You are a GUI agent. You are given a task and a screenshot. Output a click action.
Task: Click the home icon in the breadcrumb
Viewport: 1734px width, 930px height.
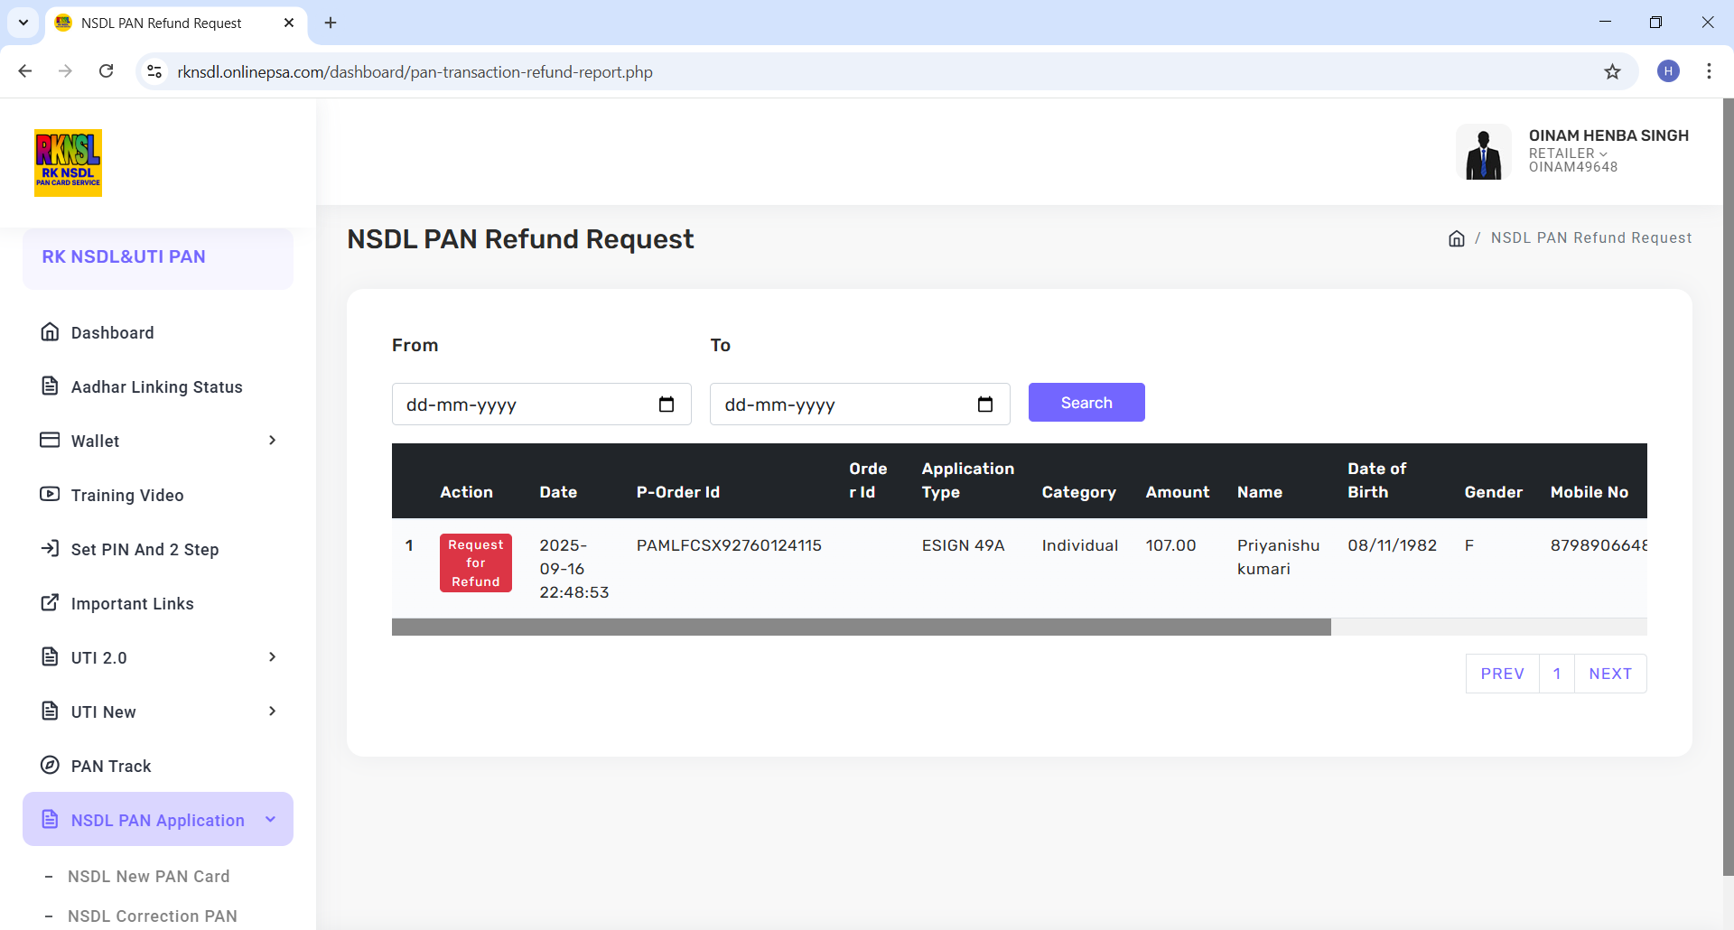pos(1456,238)
